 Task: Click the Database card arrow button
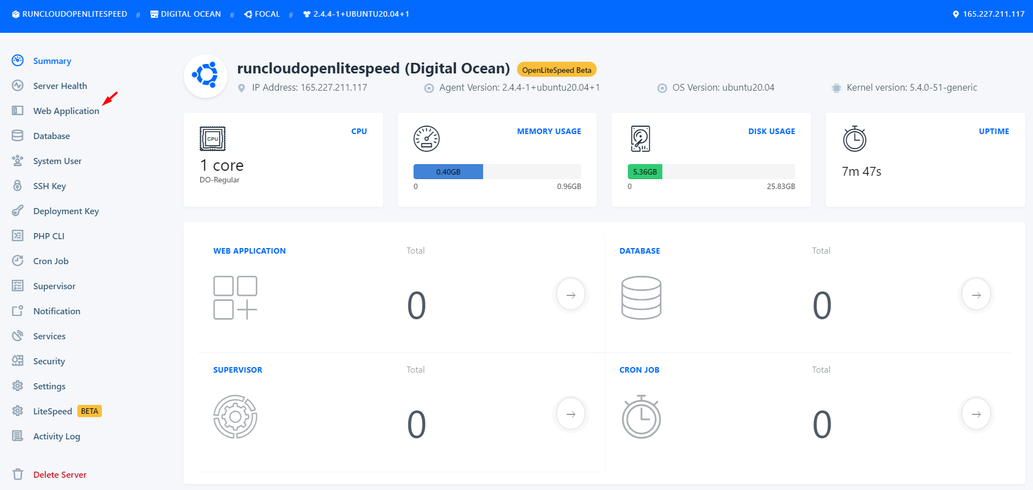point(976,295)
